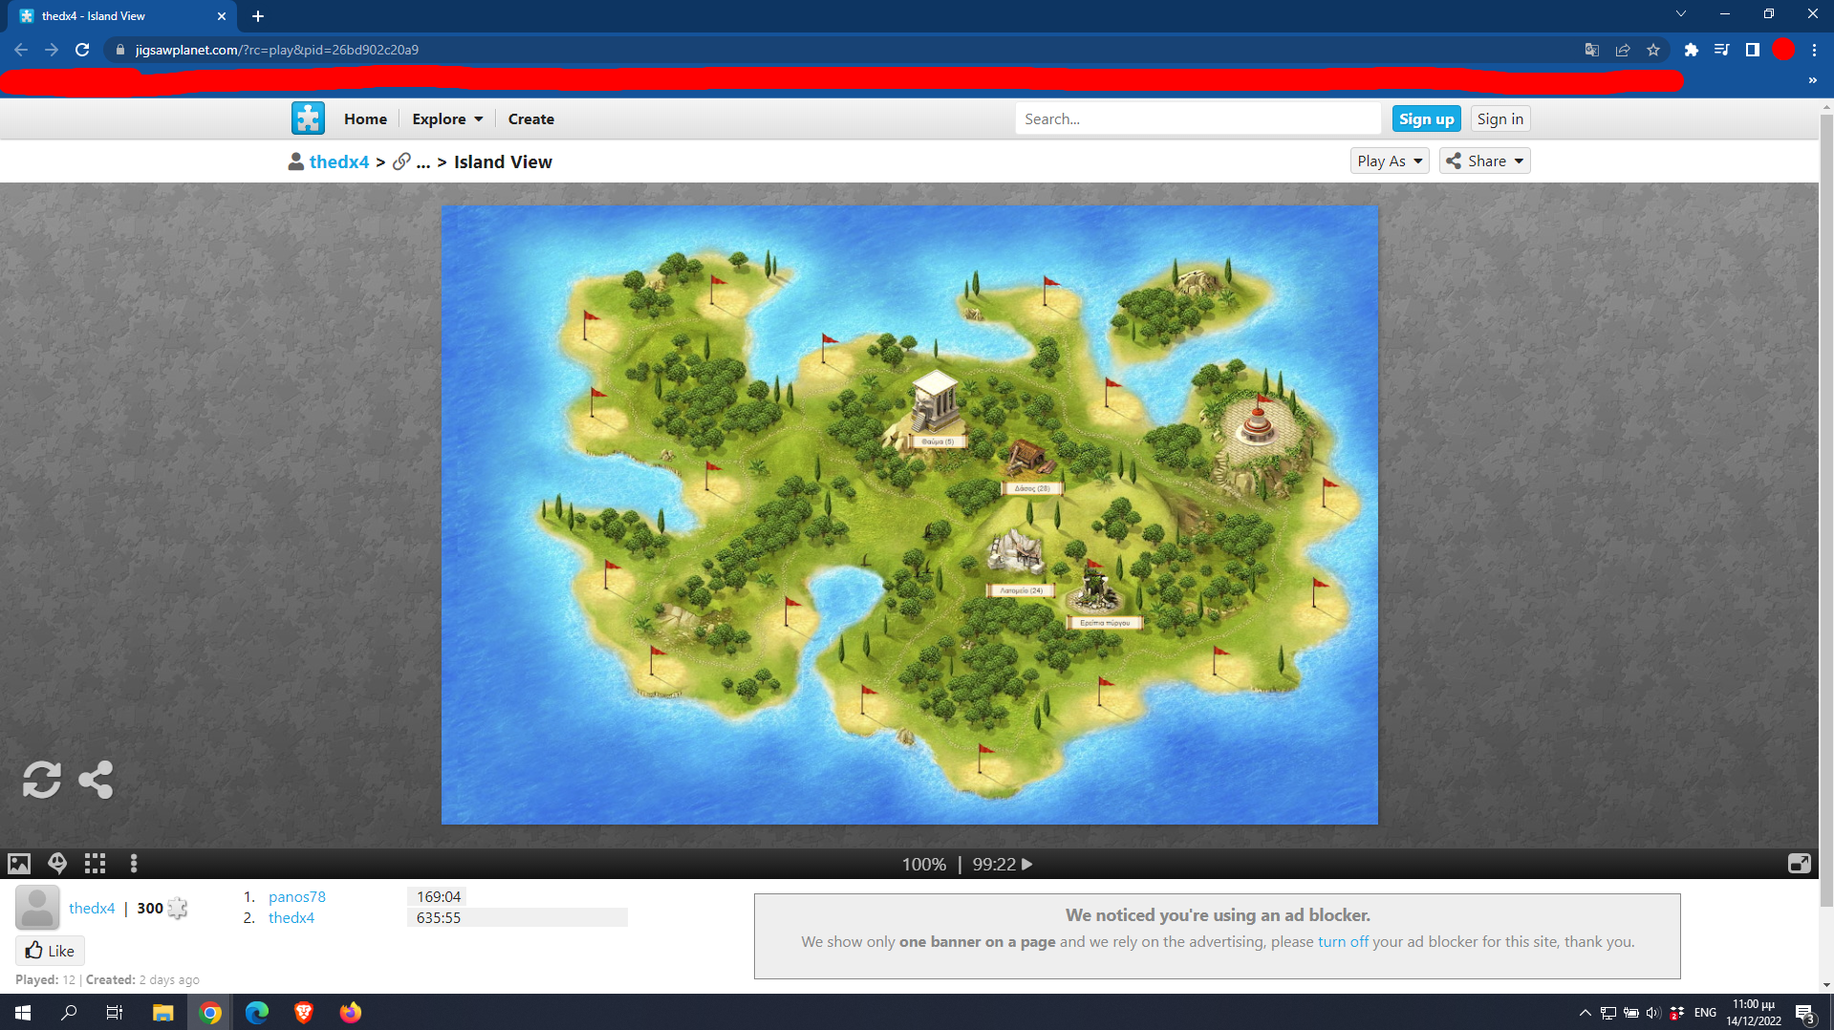Open a new browser tab

[x=258, y=16]
